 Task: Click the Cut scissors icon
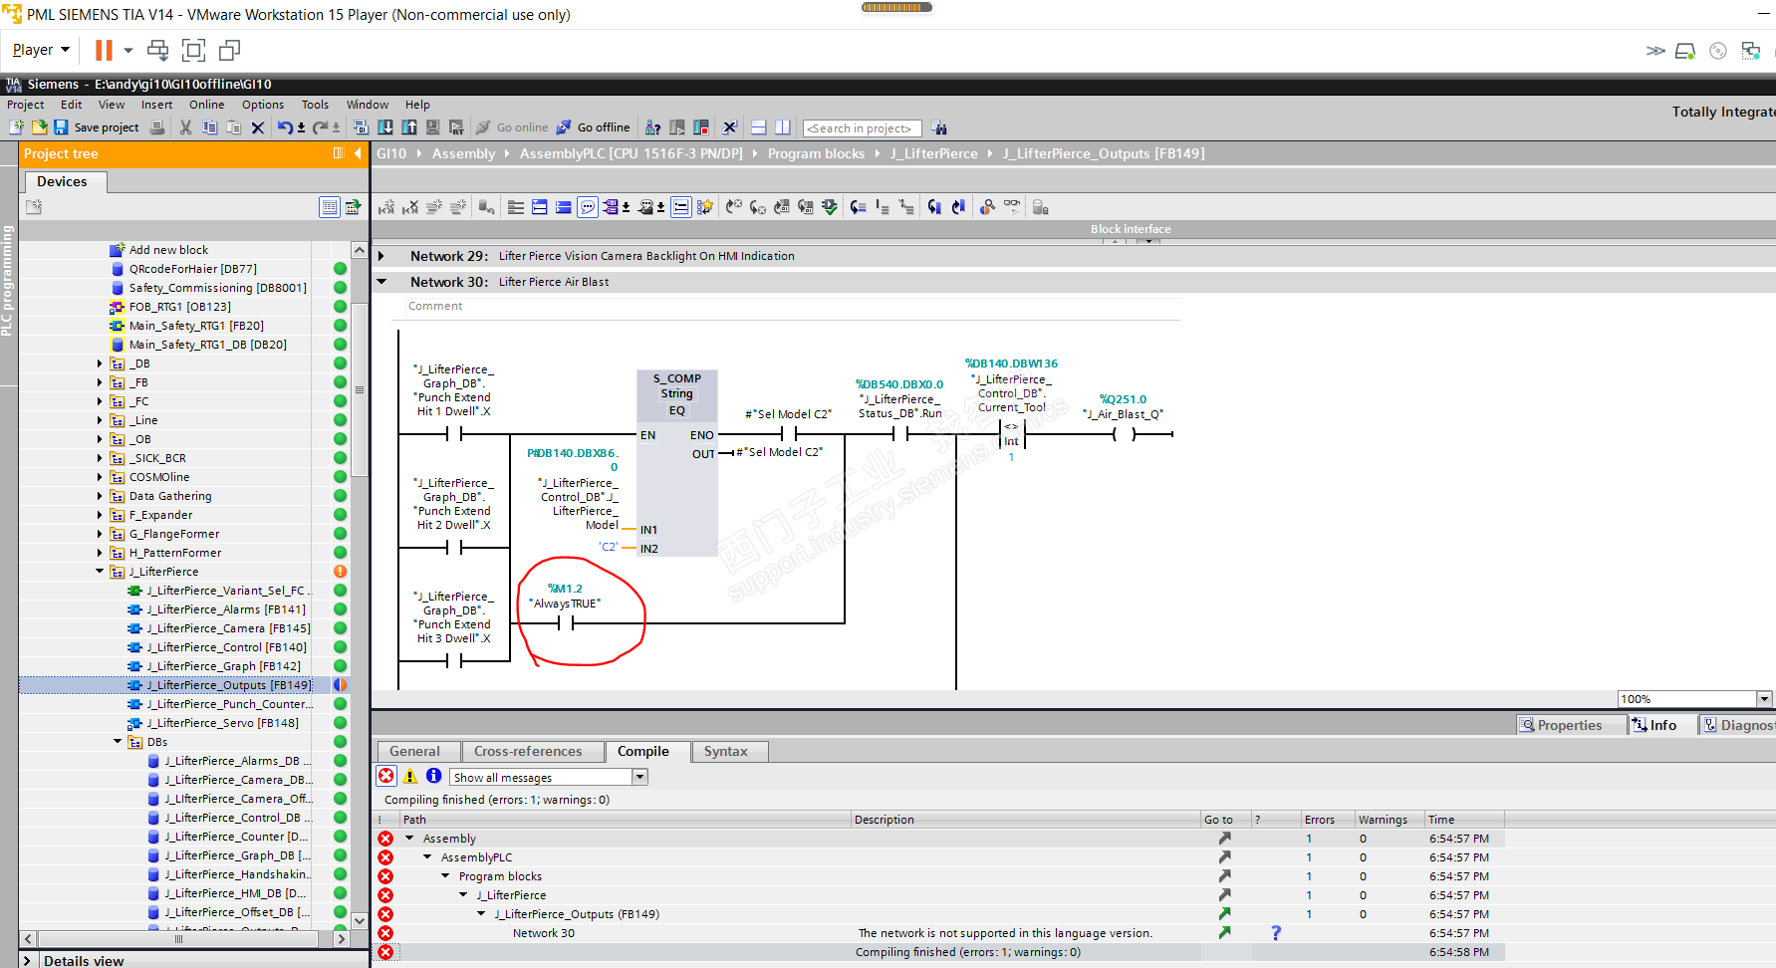coord(185,127)
